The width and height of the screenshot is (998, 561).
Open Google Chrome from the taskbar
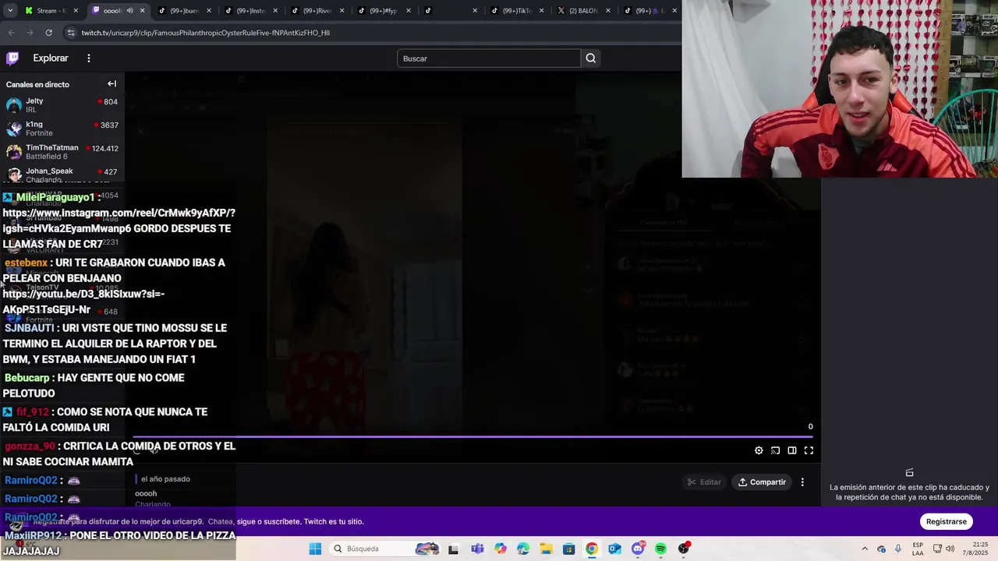[x=592, y=549]
